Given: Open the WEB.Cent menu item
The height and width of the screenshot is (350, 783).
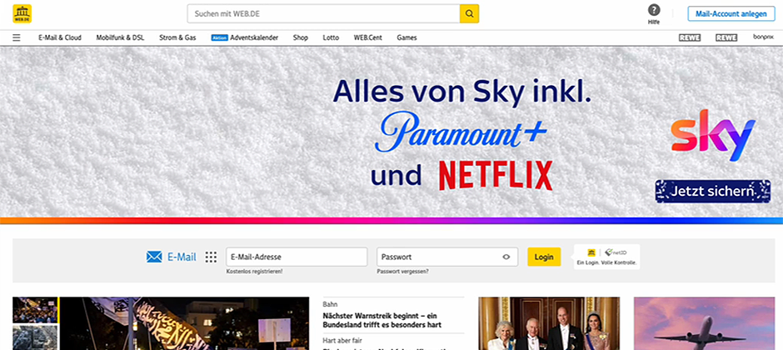Looking at the screenshot, I should pyautogui.click(x=368, y=37).
